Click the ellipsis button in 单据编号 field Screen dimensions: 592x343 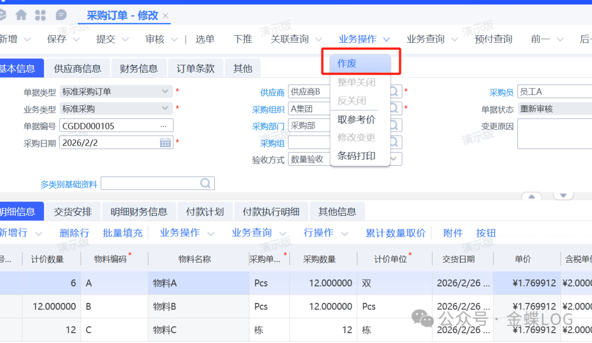[x=163, y=126]
